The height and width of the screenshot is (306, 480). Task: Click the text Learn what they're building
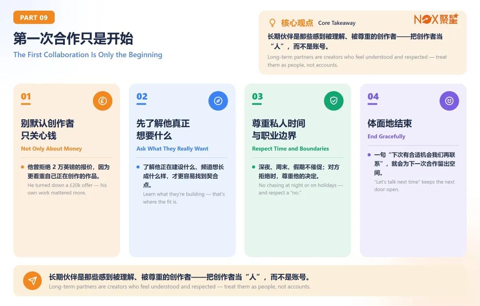(x=184, y=198)
